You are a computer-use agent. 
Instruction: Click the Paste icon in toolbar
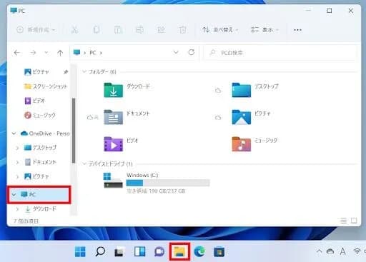tap(118, 30)
